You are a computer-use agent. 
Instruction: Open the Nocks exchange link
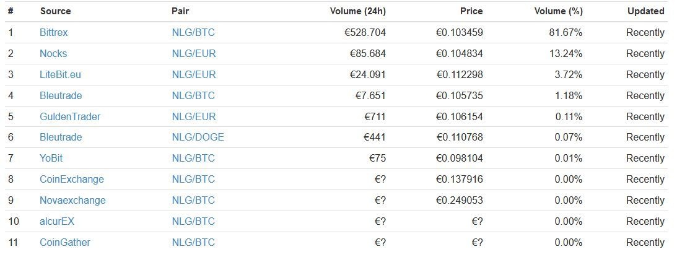tap(53, 53)
